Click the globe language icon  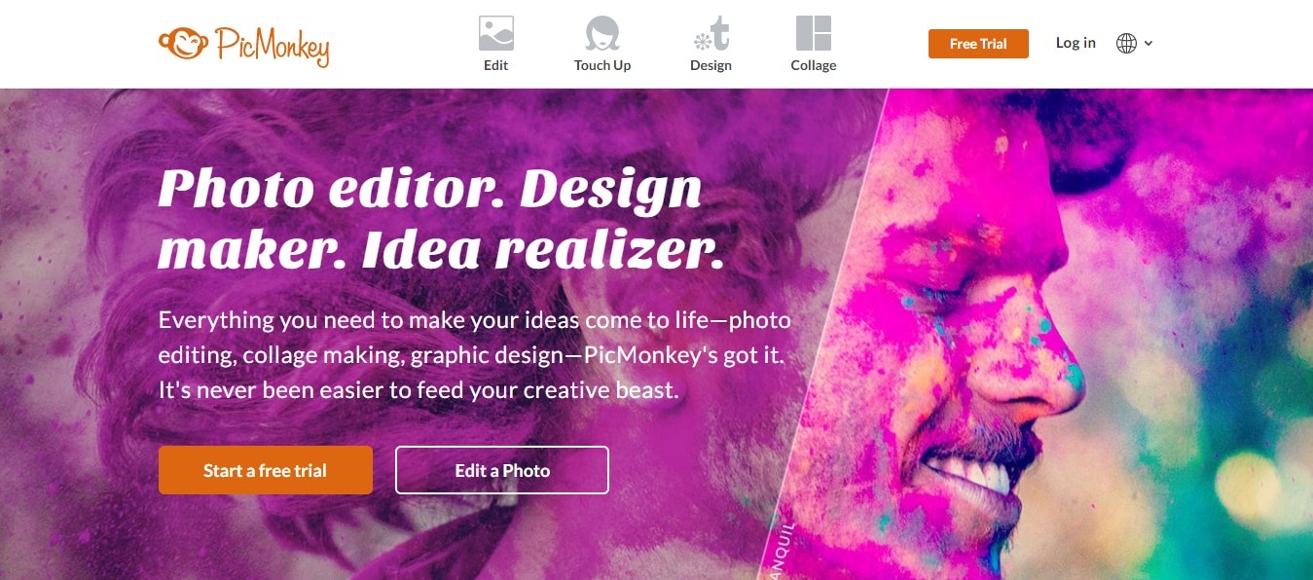coord(1126,43)
